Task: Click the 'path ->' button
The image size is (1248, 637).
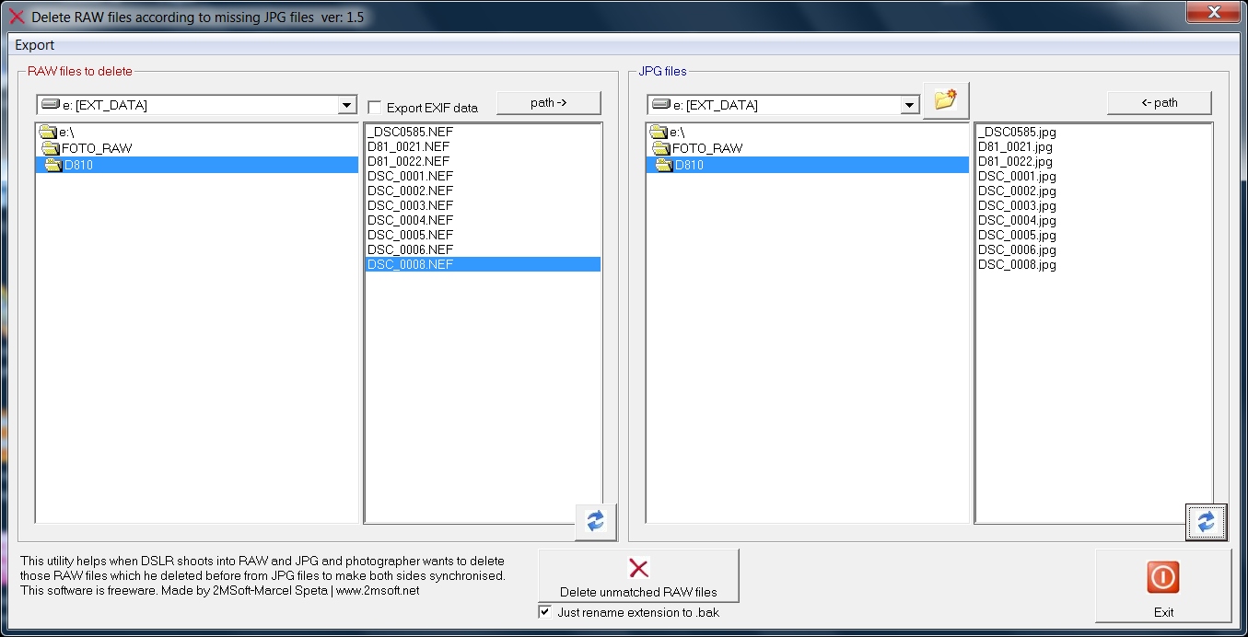Action: pyautogui.click(x=549, y=103)
